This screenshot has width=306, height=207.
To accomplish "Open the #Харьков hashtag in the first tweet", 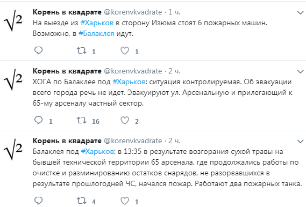I will 97,23.
